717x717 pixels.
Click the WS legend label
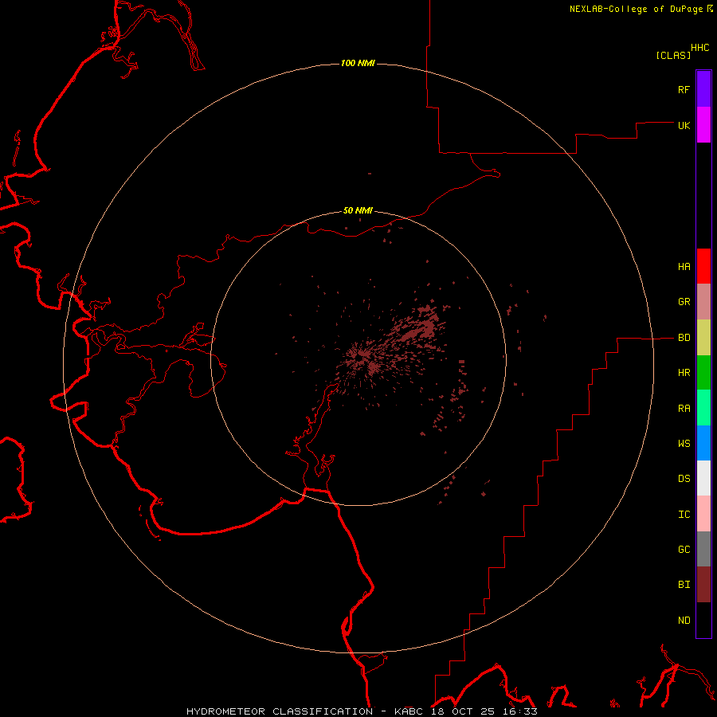click(x=684, y=444)
